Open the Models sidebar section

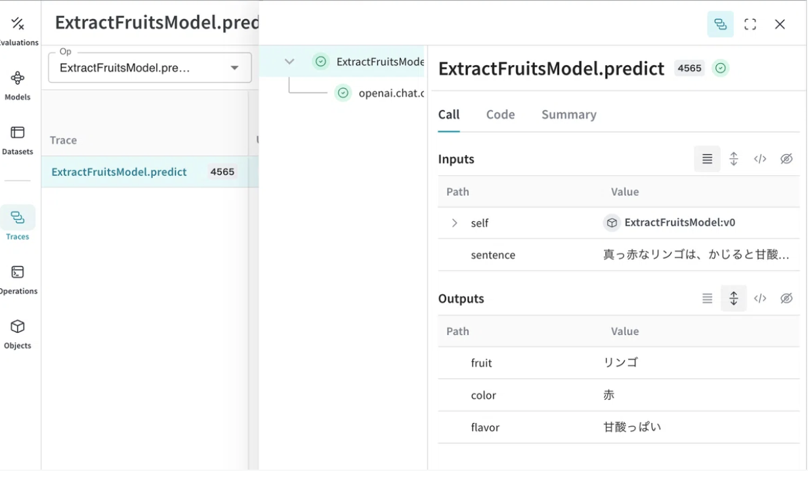(18, 85)
